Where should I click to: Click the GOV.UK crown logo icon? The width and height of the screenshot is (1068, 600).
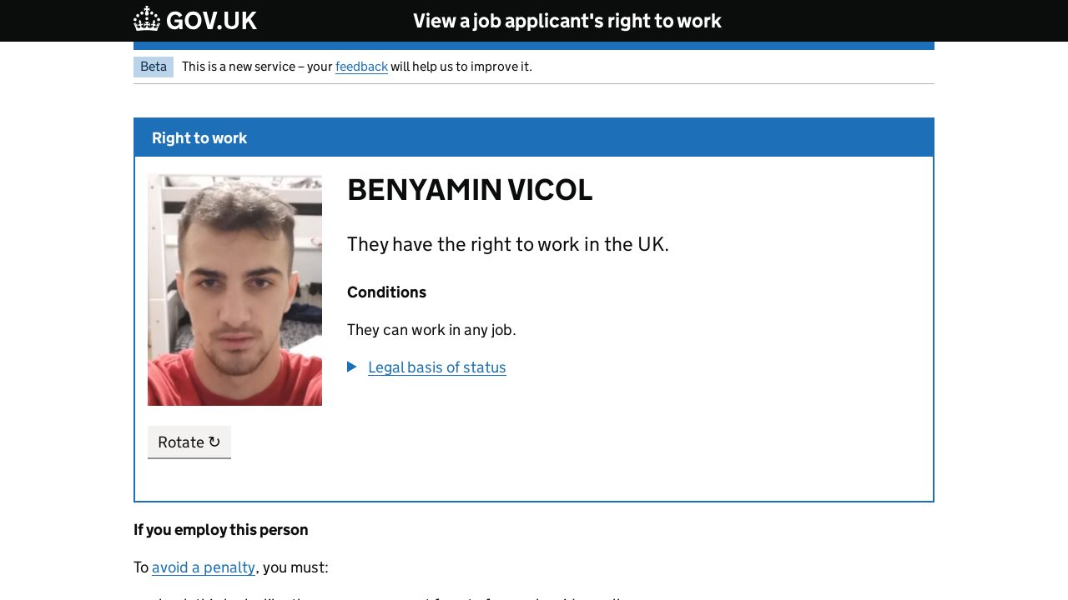tap(147, 19)
